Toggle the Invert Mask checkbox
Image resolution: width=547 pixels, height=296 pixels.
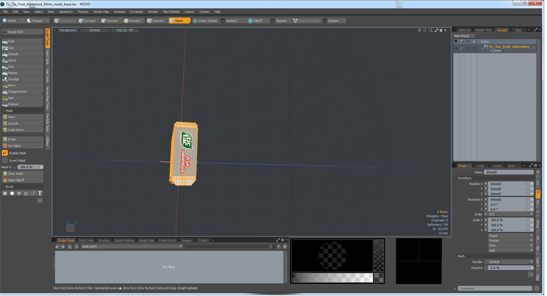tap(5, 161)
